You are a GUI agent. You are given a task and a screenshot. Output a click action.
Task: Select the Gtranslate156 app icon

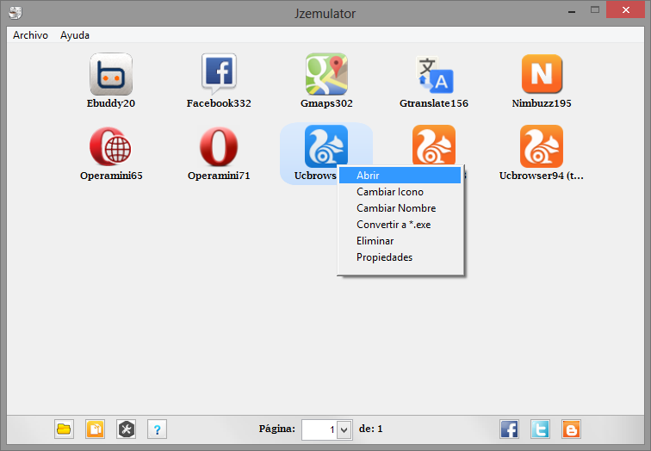point(434,75)
